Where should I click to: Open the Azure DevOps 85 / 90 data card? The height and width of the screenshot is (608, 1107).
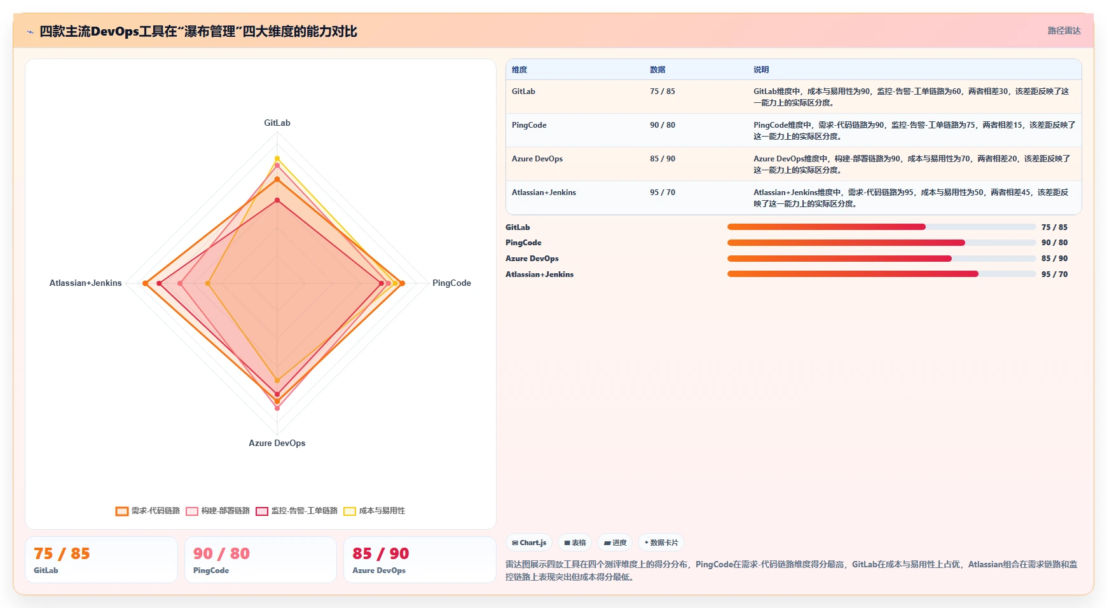(x=420, y=560)
